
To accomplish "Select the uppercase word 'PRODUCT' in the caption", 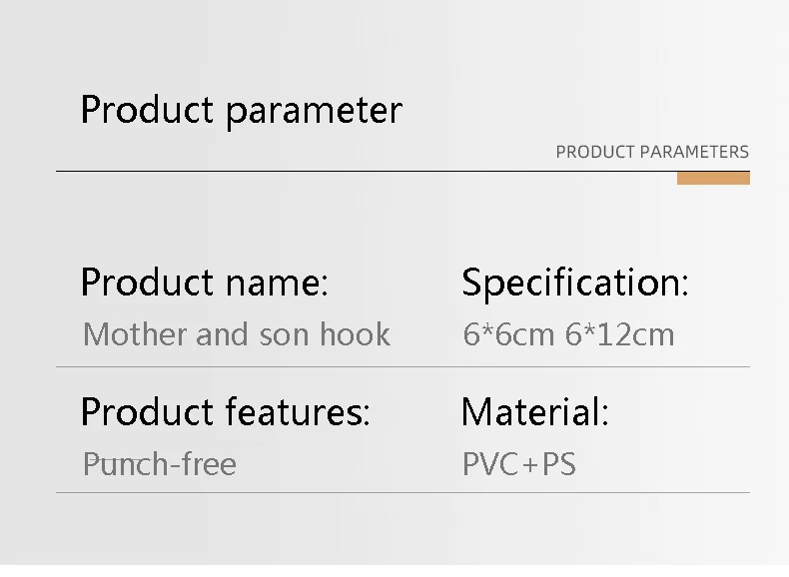I will pyautogui.click(x=595, y=153).
